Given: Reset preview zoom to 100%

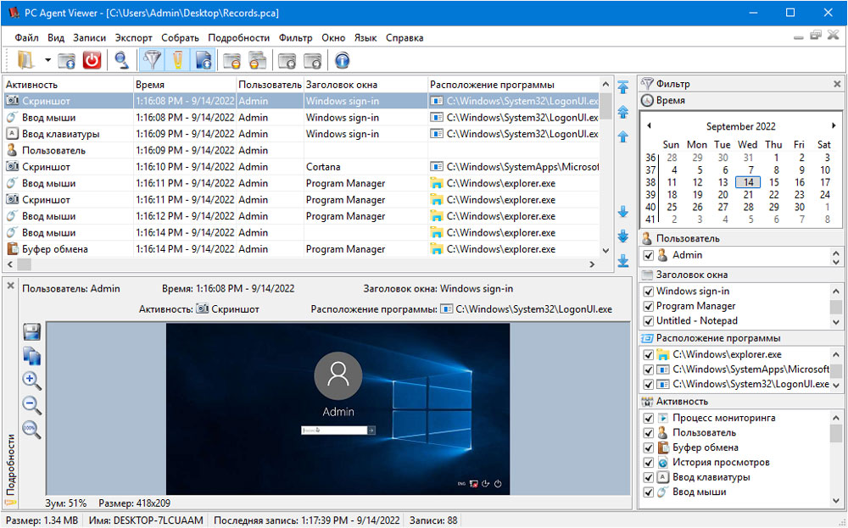Looking at the screenshot, I should 31,430.
